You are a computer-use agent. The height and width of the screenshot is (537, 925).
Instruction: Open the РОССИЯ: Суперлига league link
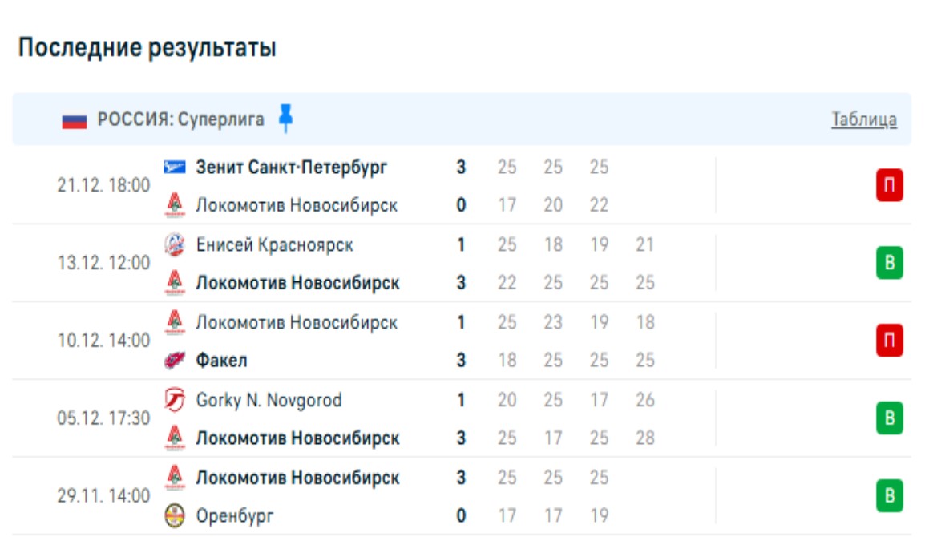coord(180,120)
